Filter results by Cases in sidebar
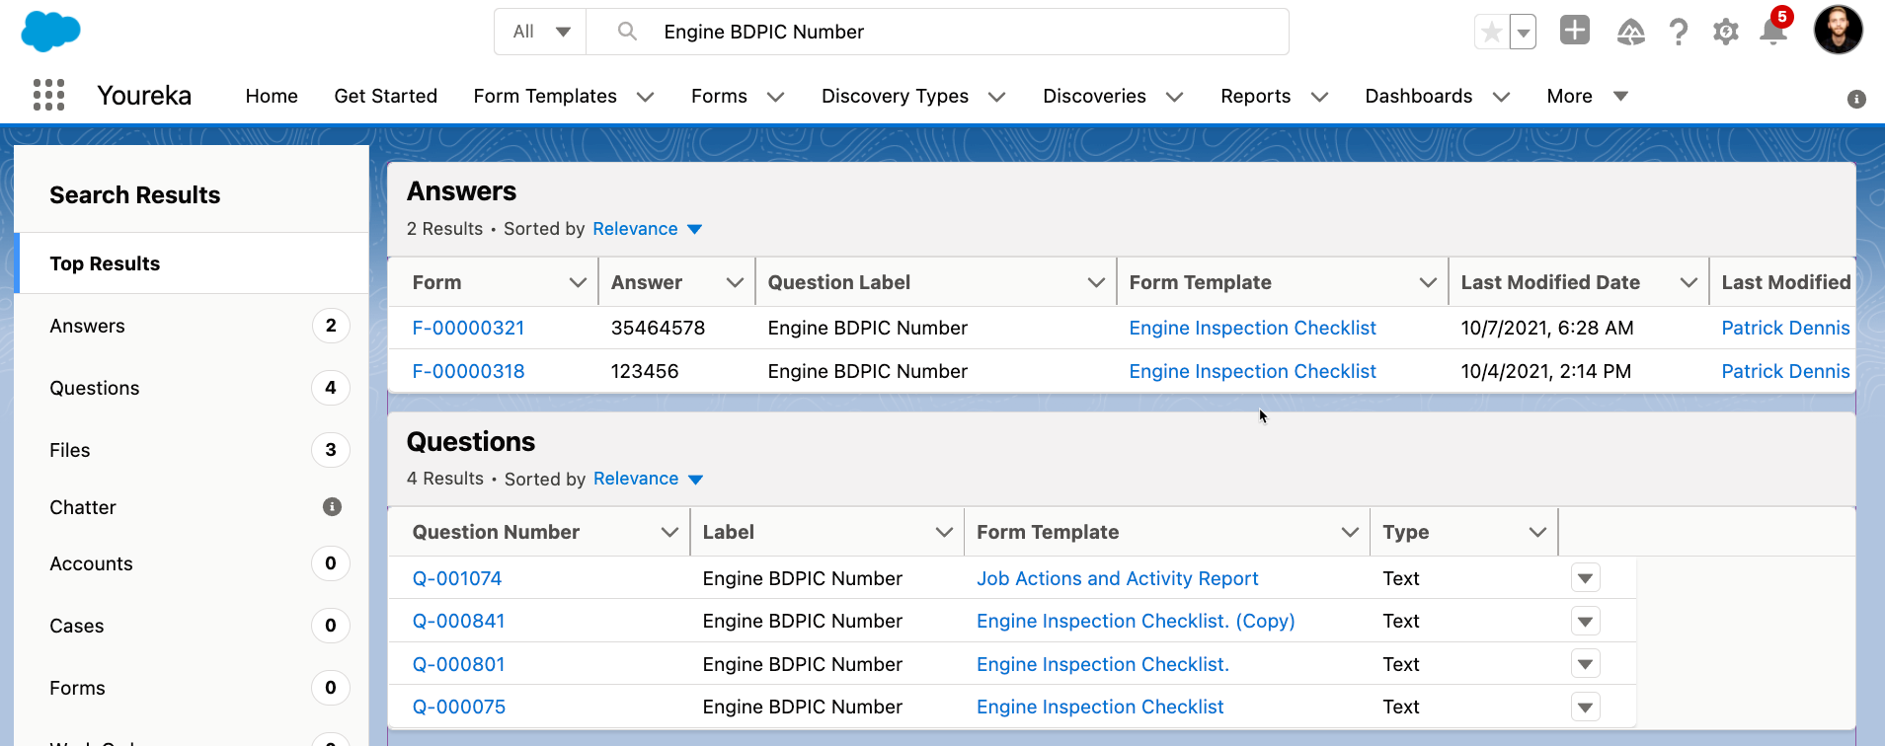This screenshot has height=746, width=1885. tap(193, 626)
